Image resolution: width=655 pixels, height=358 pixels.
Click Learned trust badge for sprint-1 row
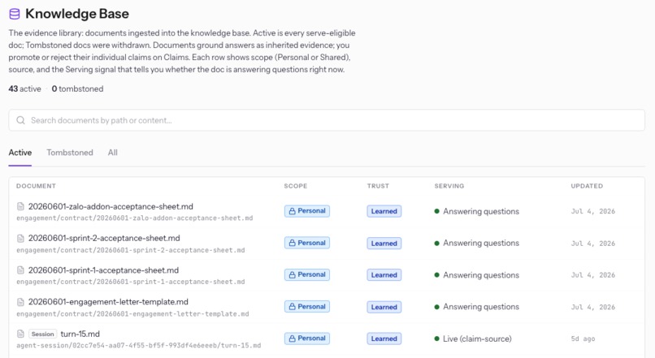(384, 275)
